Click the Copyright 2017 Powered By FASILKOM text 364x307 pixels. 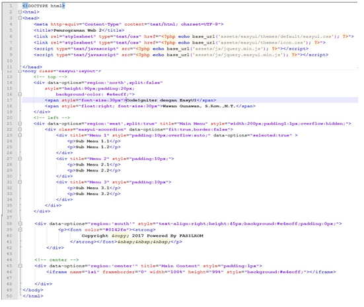(x=142, y=236)
